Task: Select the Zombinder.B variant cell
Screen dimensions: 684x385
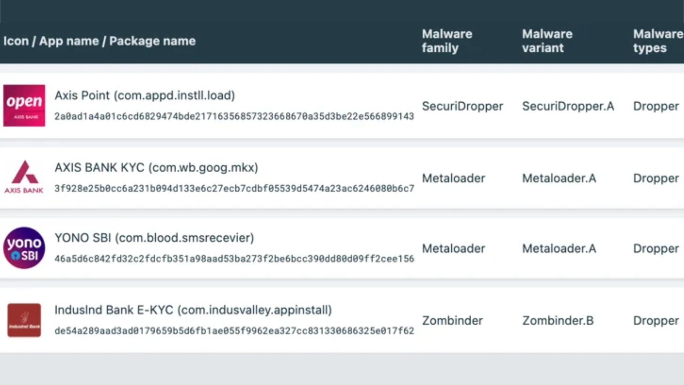Action: [x=558, y=320]
